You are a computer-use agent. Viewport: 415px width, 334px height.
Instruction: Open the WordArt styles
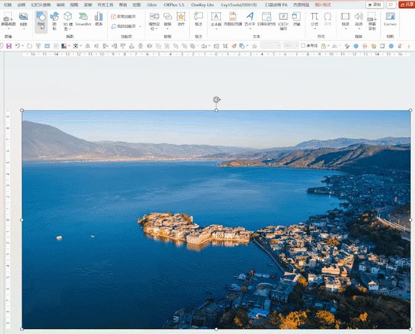point(250,19)
